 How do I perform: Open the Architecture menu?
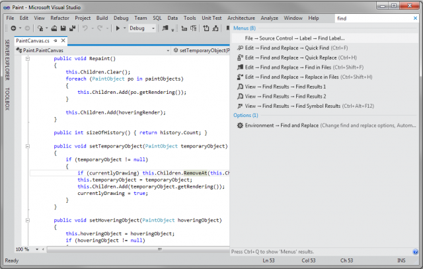(241, 18)
